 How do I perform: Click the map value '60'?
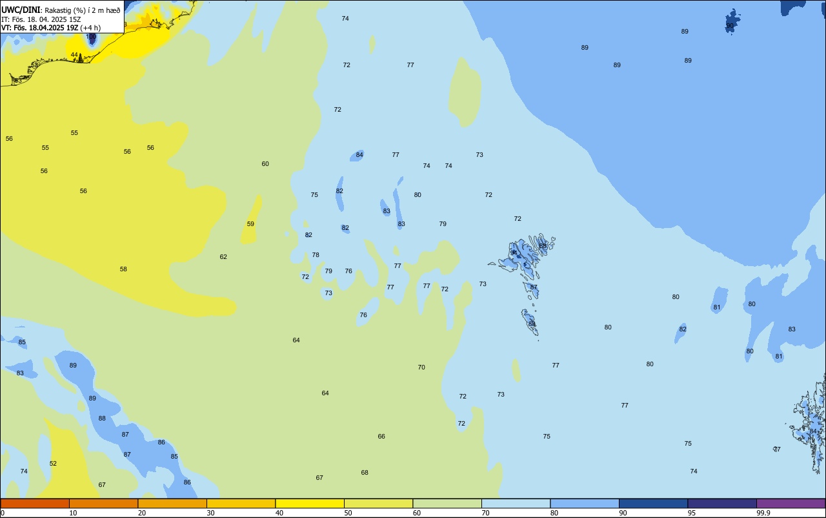click(x=265, y=164)
